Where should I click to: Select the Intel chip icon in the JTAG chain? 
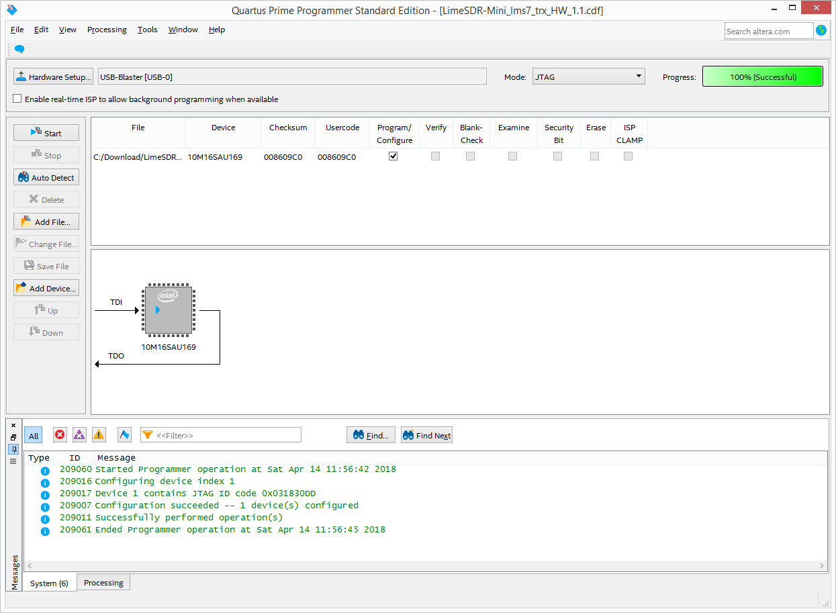coord(168,310)
